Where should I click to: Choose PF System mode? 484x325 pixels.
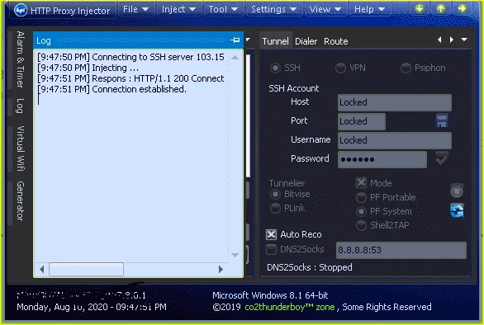click(x=361, y=211)
